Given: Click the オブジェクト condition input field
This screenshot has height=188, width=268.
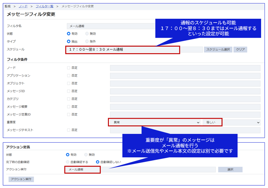Looking at the screenshot, I should (185, 83).
